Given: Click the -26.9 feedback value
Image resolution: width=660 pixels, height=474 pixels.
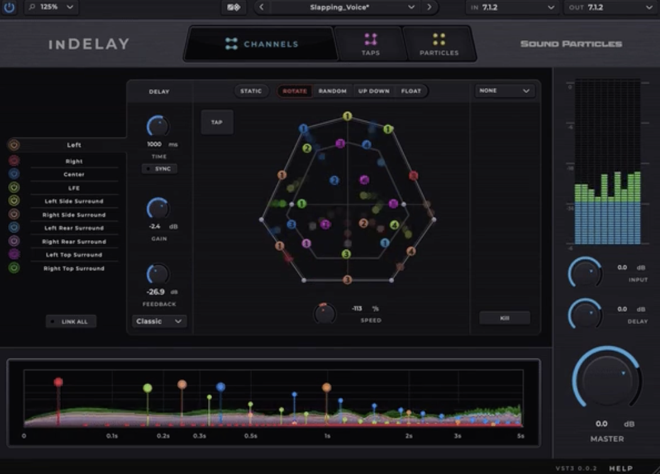Looking at the screenshot, I should click(155, 292).
